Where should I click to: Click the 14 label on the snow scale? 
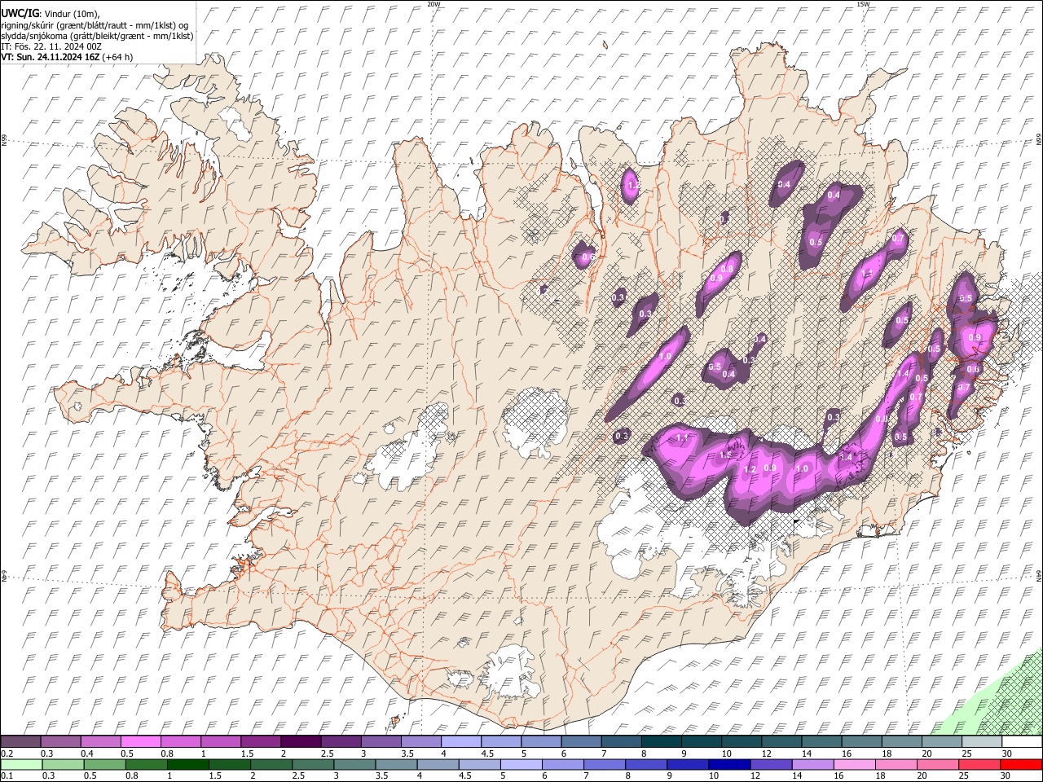coord(807,753)
